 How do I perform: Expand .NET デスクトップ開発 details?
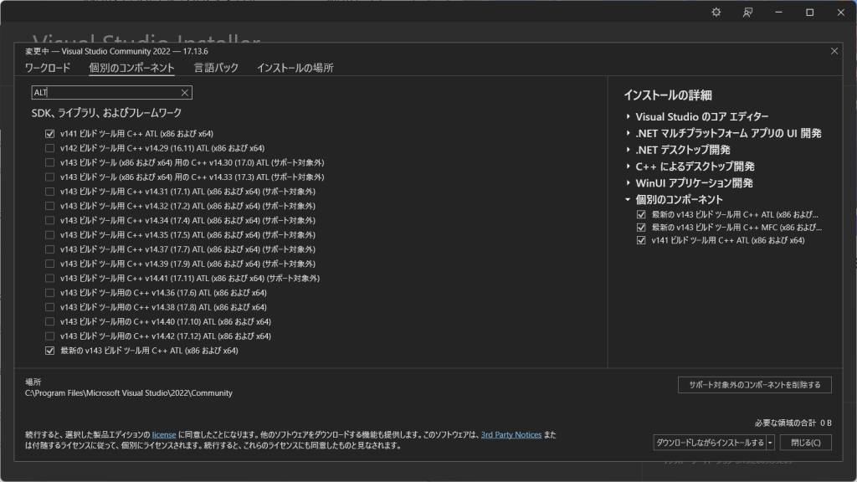coord(628,150)
